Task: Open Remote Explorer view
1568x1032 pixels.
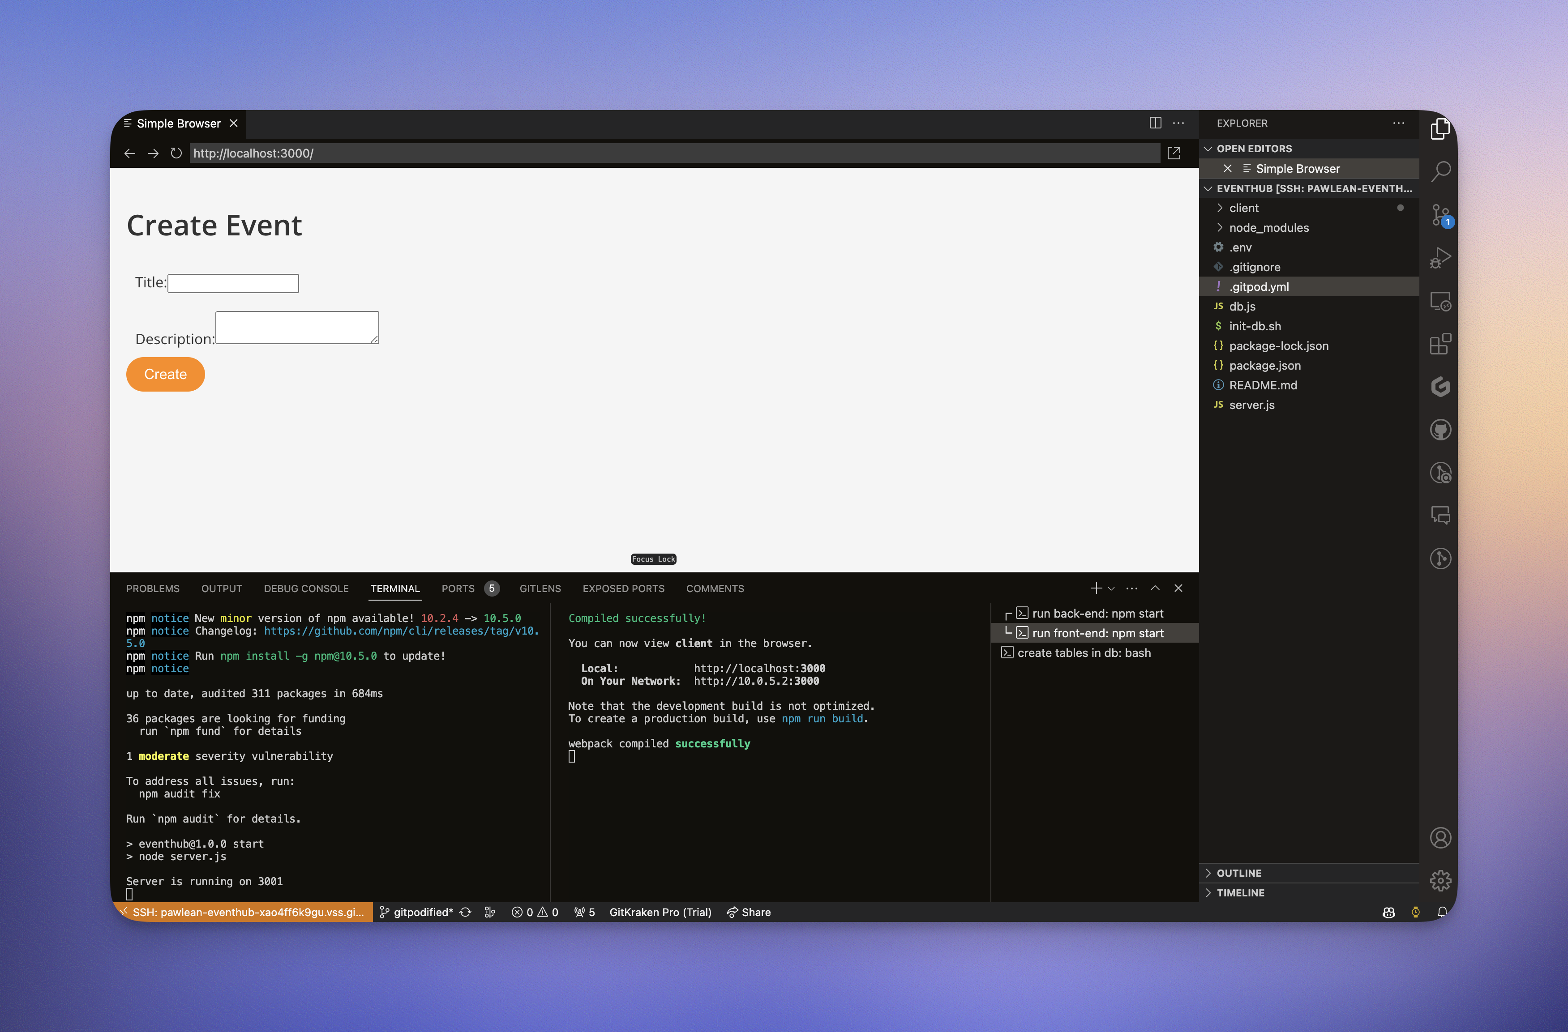Action: click(1440, 301)
